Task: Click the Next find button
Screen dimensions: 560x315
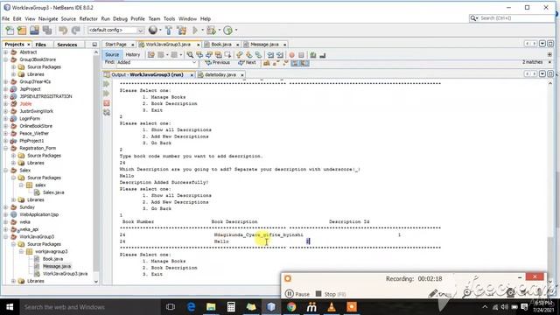Action: click(x=247, y=62)
